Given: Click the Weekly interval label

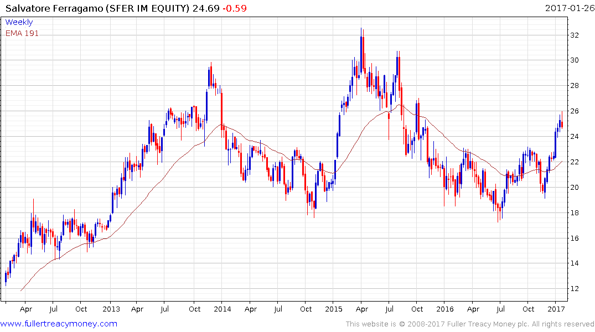Looking at the screenshot, I should [x=19, y=22].
